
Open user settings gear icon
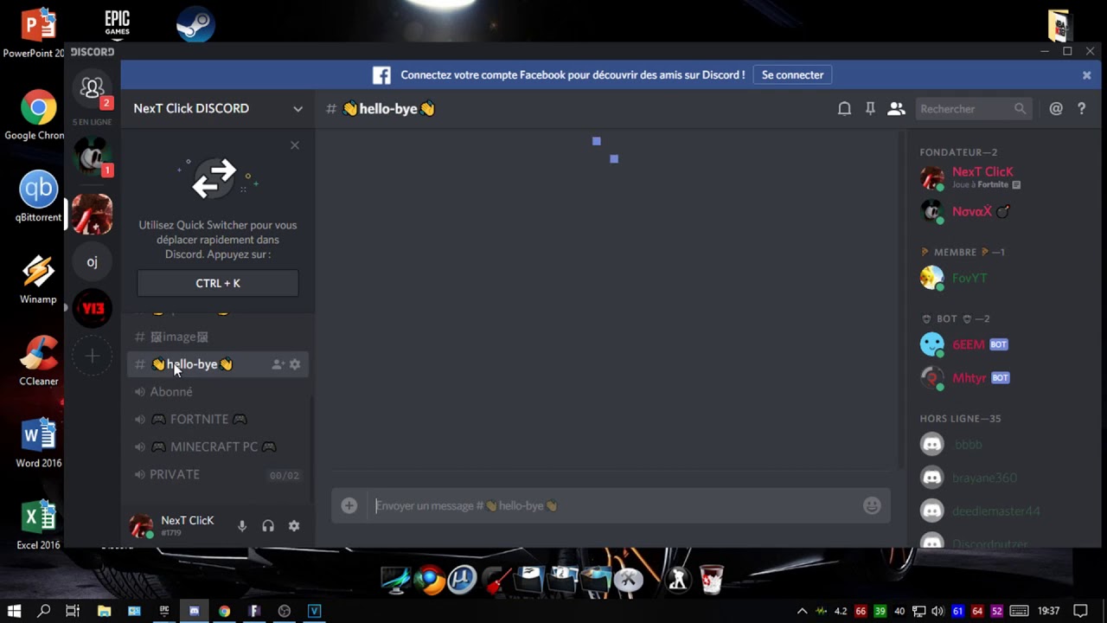pyautogui.click(x=294, y=526)
